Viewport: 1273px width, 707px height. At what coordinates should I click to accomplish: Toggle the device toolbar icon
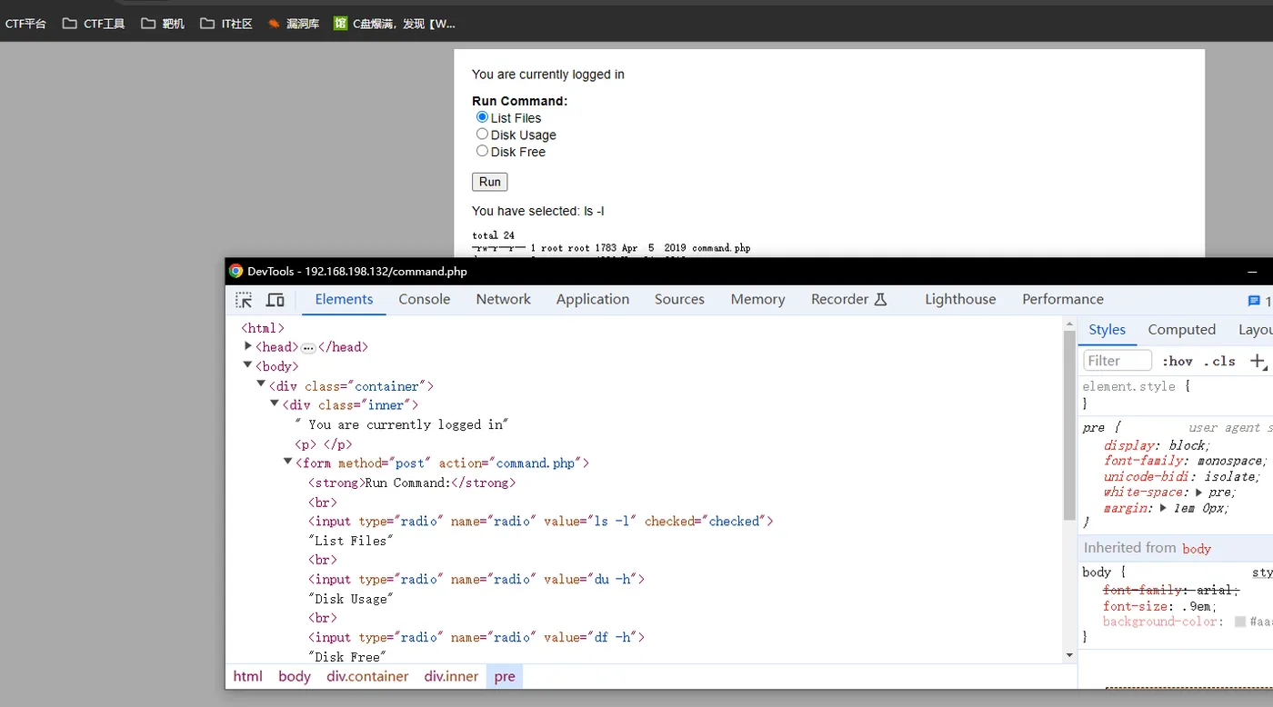pos(275,300)
